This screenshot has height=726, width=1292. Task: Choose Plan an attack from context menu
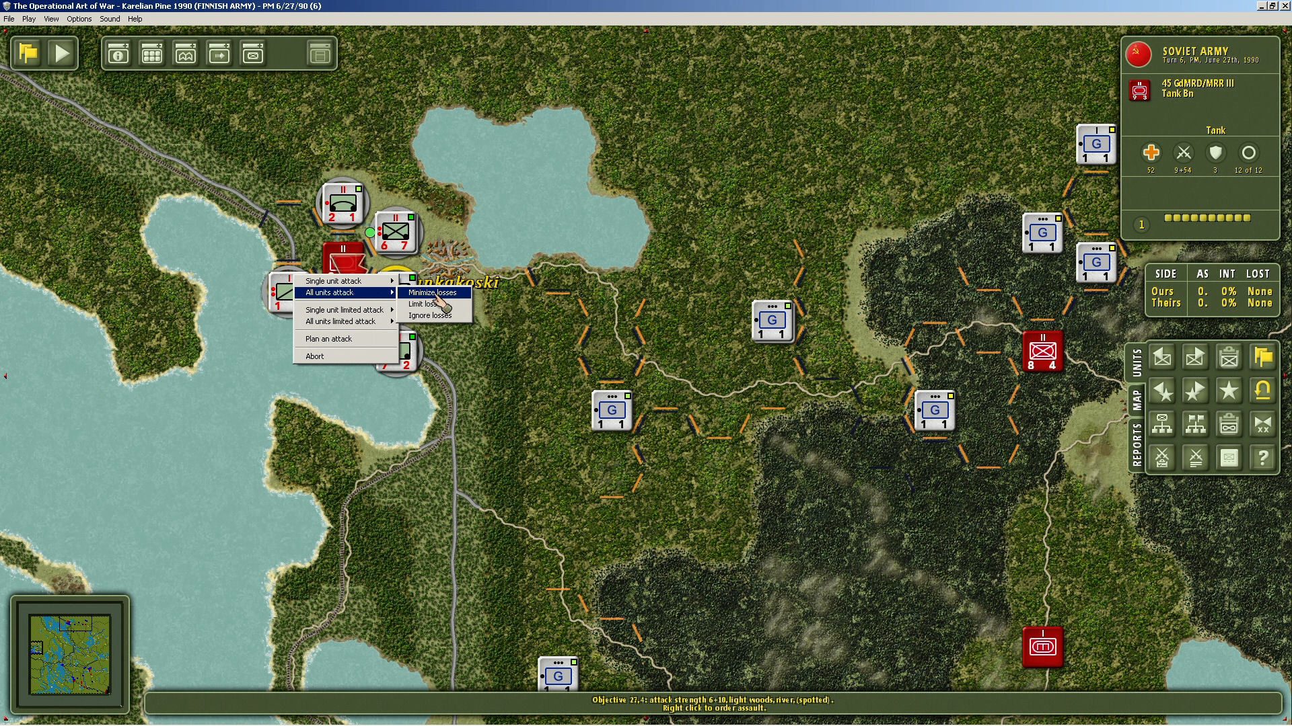346,339
